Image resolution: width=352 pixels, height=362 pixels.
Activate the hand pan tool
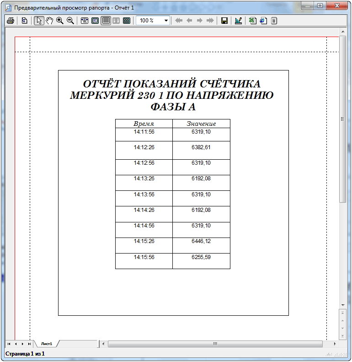[49, 21]
